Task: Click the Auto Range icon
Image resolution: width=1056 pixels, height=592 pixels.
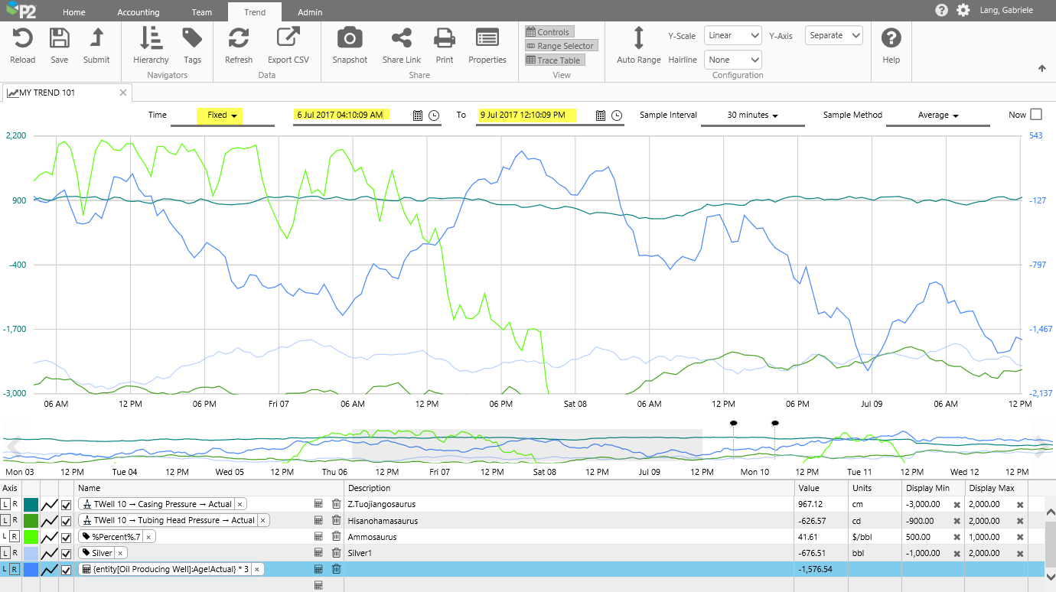Action: tap(638, 39)
